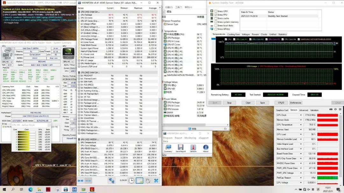
Task: Enable the Stress CPU checkbox
Action: tap(216, 11)
